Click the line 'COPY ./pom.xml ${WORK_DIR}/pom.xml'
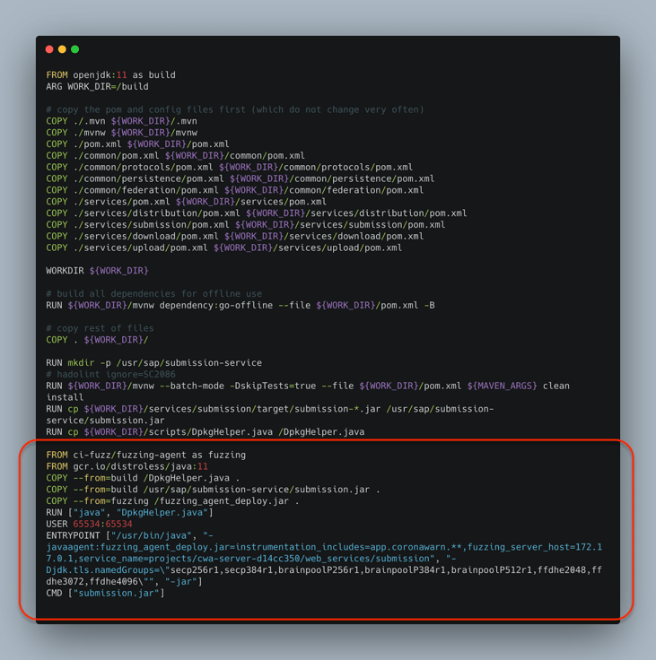 click(x=138, y=144)
